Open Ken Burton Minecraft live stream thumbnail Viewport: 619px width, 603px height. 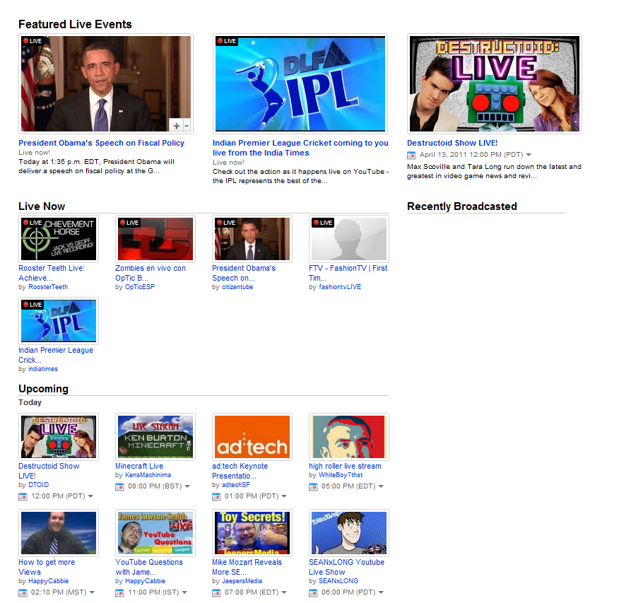point(155,437)
